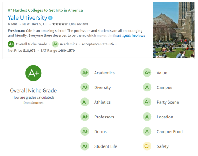Click the A+ badge next to Value
The image size is (198, 156).
click(147, 73)
